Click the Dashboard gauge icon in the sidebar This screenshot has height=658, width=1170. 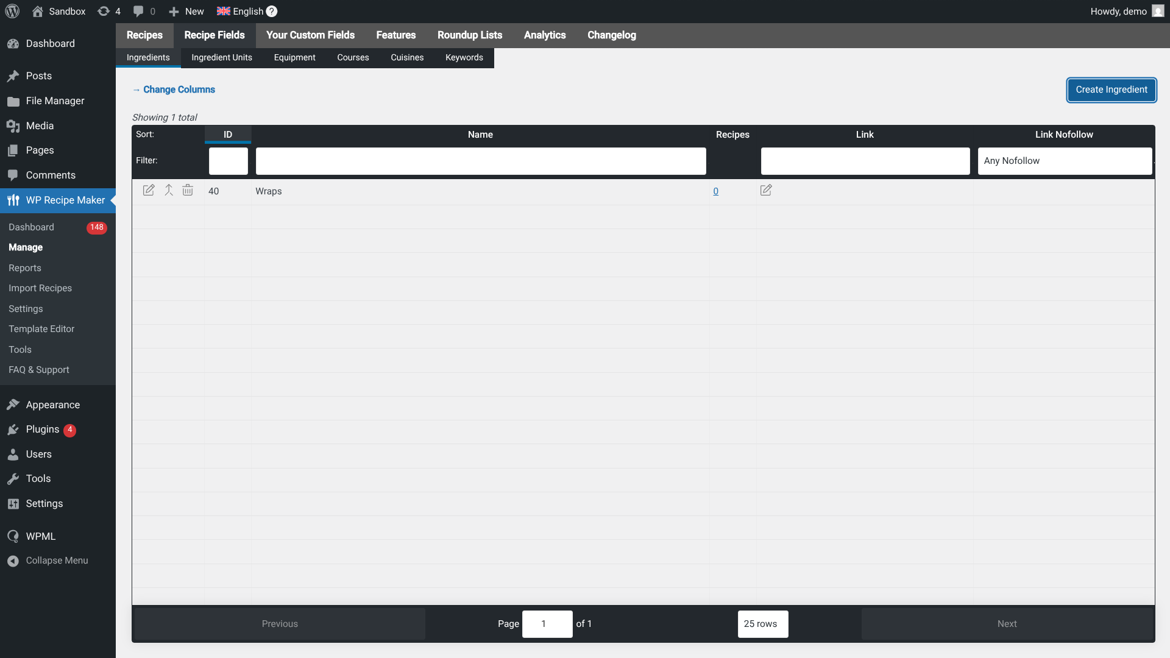(x=13, y=43)
